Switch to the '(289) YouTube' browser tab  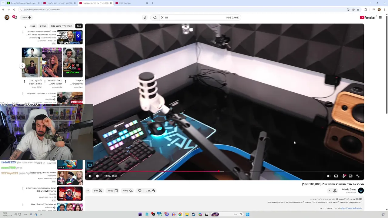(132, 3)
